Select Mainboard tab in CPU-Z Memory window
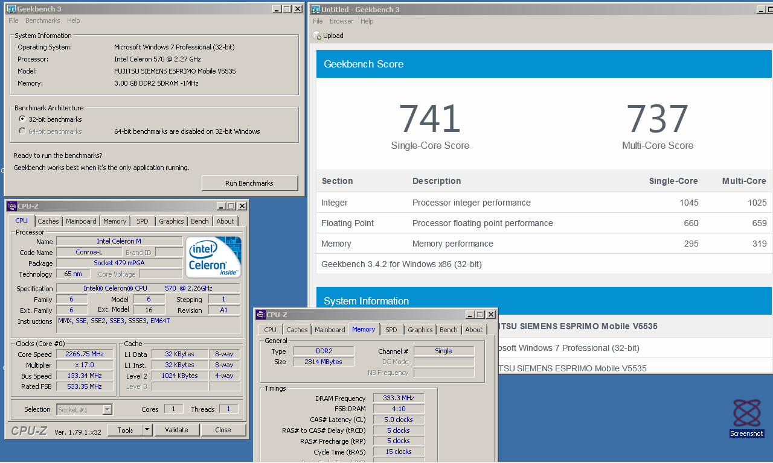 click(330, 330)
